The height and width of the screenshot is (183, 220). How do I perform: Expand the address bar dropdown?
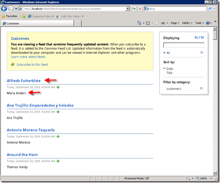coord(127,9)
